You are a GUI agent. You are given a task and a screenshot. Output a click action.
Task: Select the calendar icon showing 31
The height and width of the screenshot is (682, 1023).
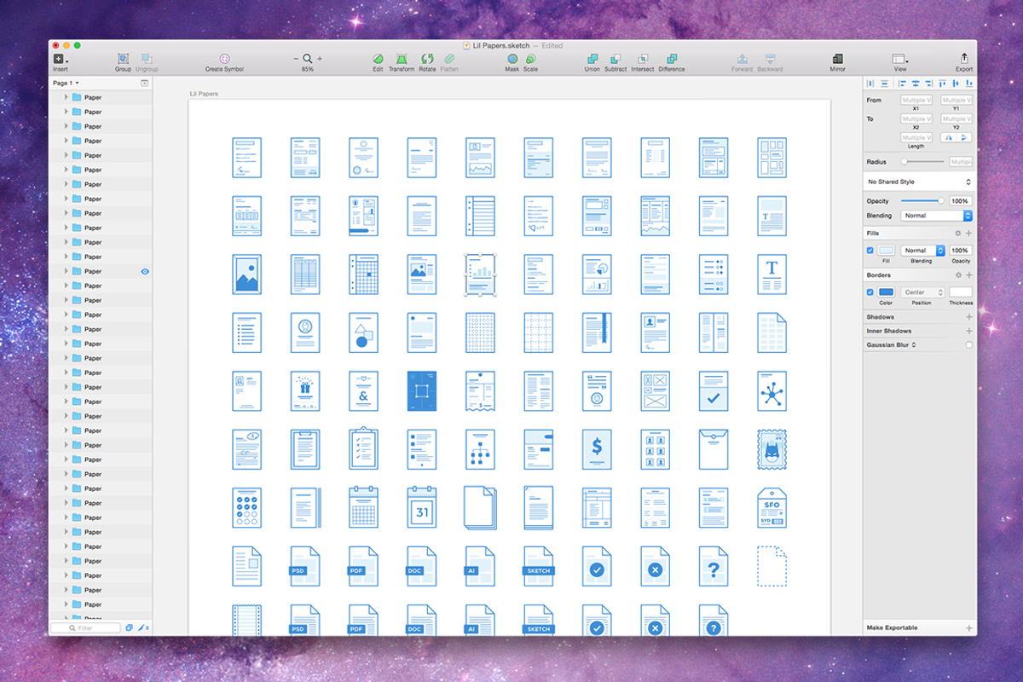tap(422, 508)
